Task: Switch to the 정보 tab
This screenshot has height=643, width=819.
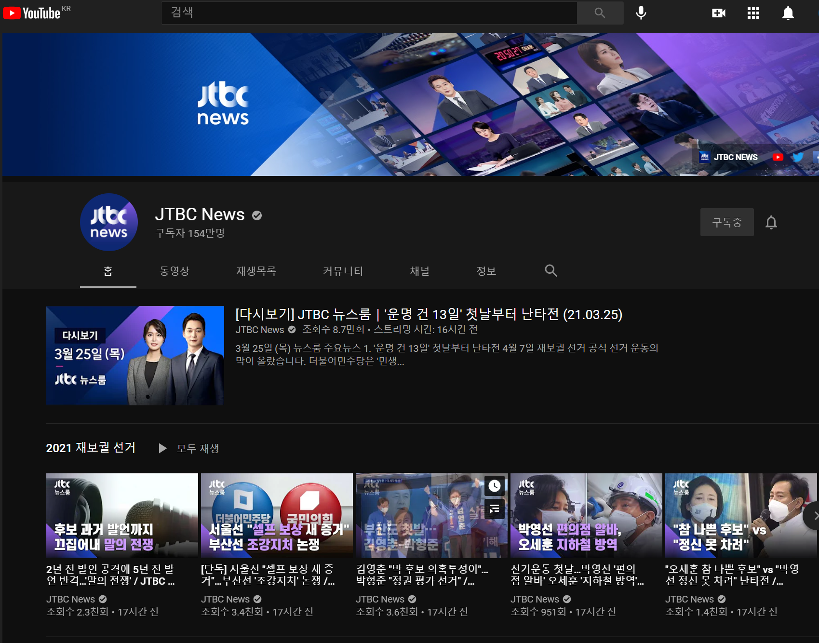Action: (486, 271)
